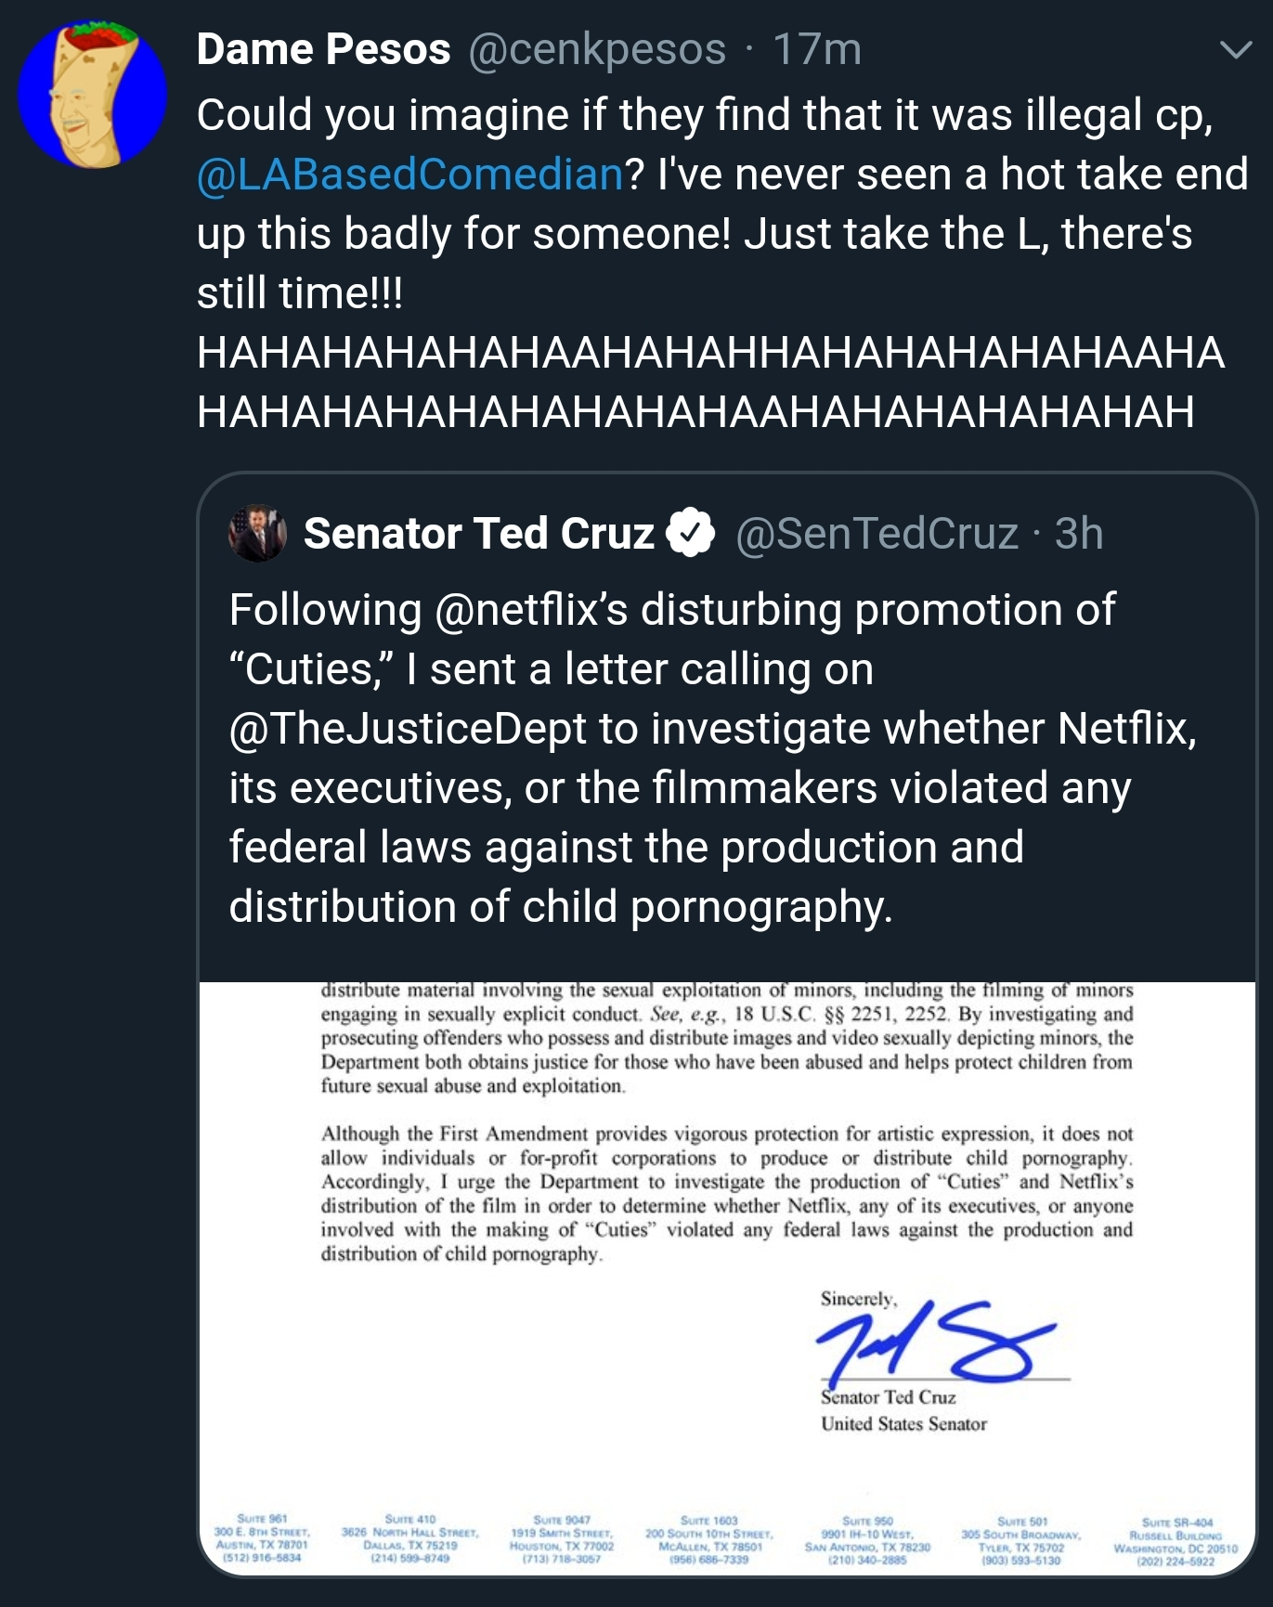Open Senator Ted Cruz display name
The image size is (1273, 1607).
tap(479, 533)
